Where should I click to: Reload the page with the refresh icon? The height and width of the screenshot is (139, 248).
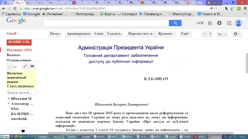(15, 8)
